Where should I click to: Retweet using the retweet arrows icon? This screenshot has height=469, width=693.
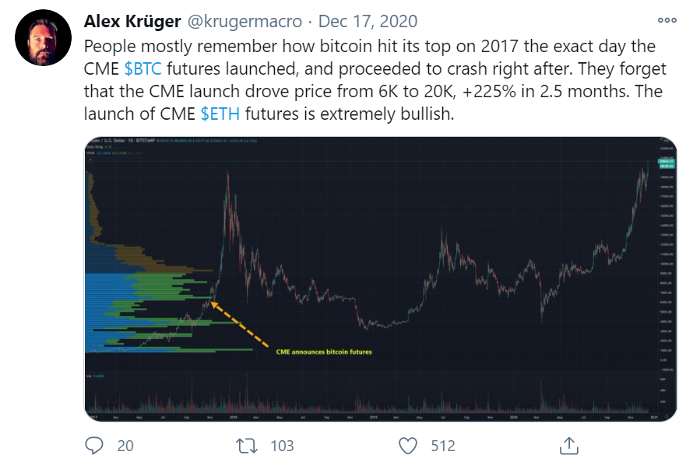point(247,446)
